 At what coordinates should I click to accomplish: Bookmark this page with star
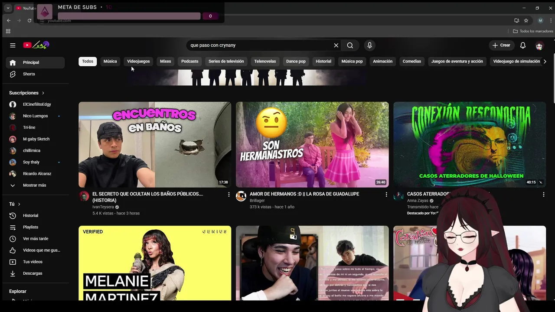pos(526,20)
